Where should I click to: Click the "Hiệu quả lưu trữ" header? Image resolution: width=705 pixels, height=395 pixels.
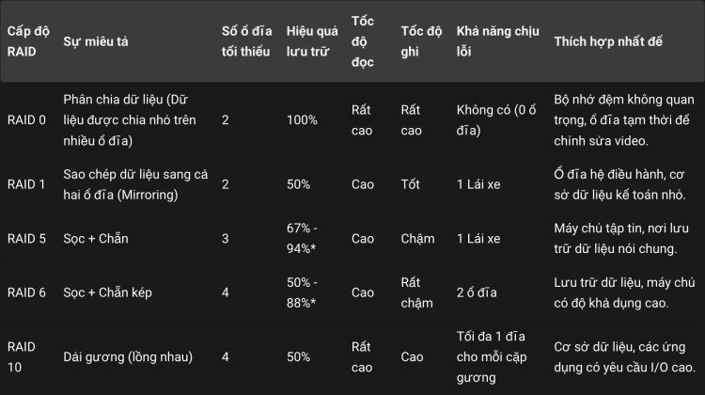(311, 41)
